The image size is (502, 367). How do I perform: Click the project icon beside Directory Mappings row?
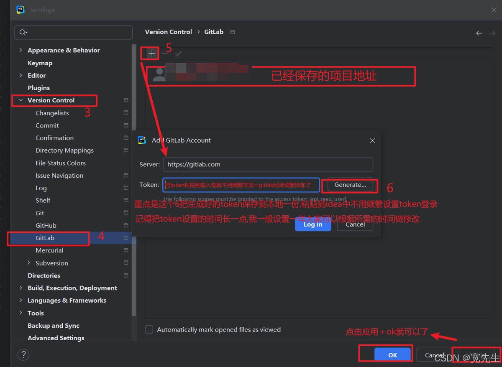(x=126, y=150)
